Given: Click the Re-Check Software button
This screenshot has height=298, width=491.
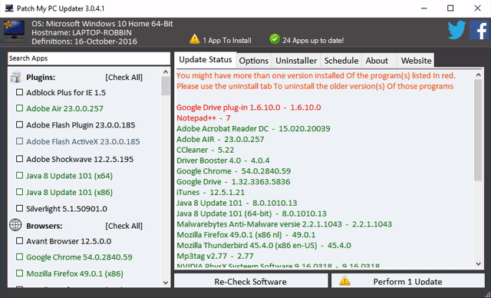Looking at the screenshot, I should (251, 280).
